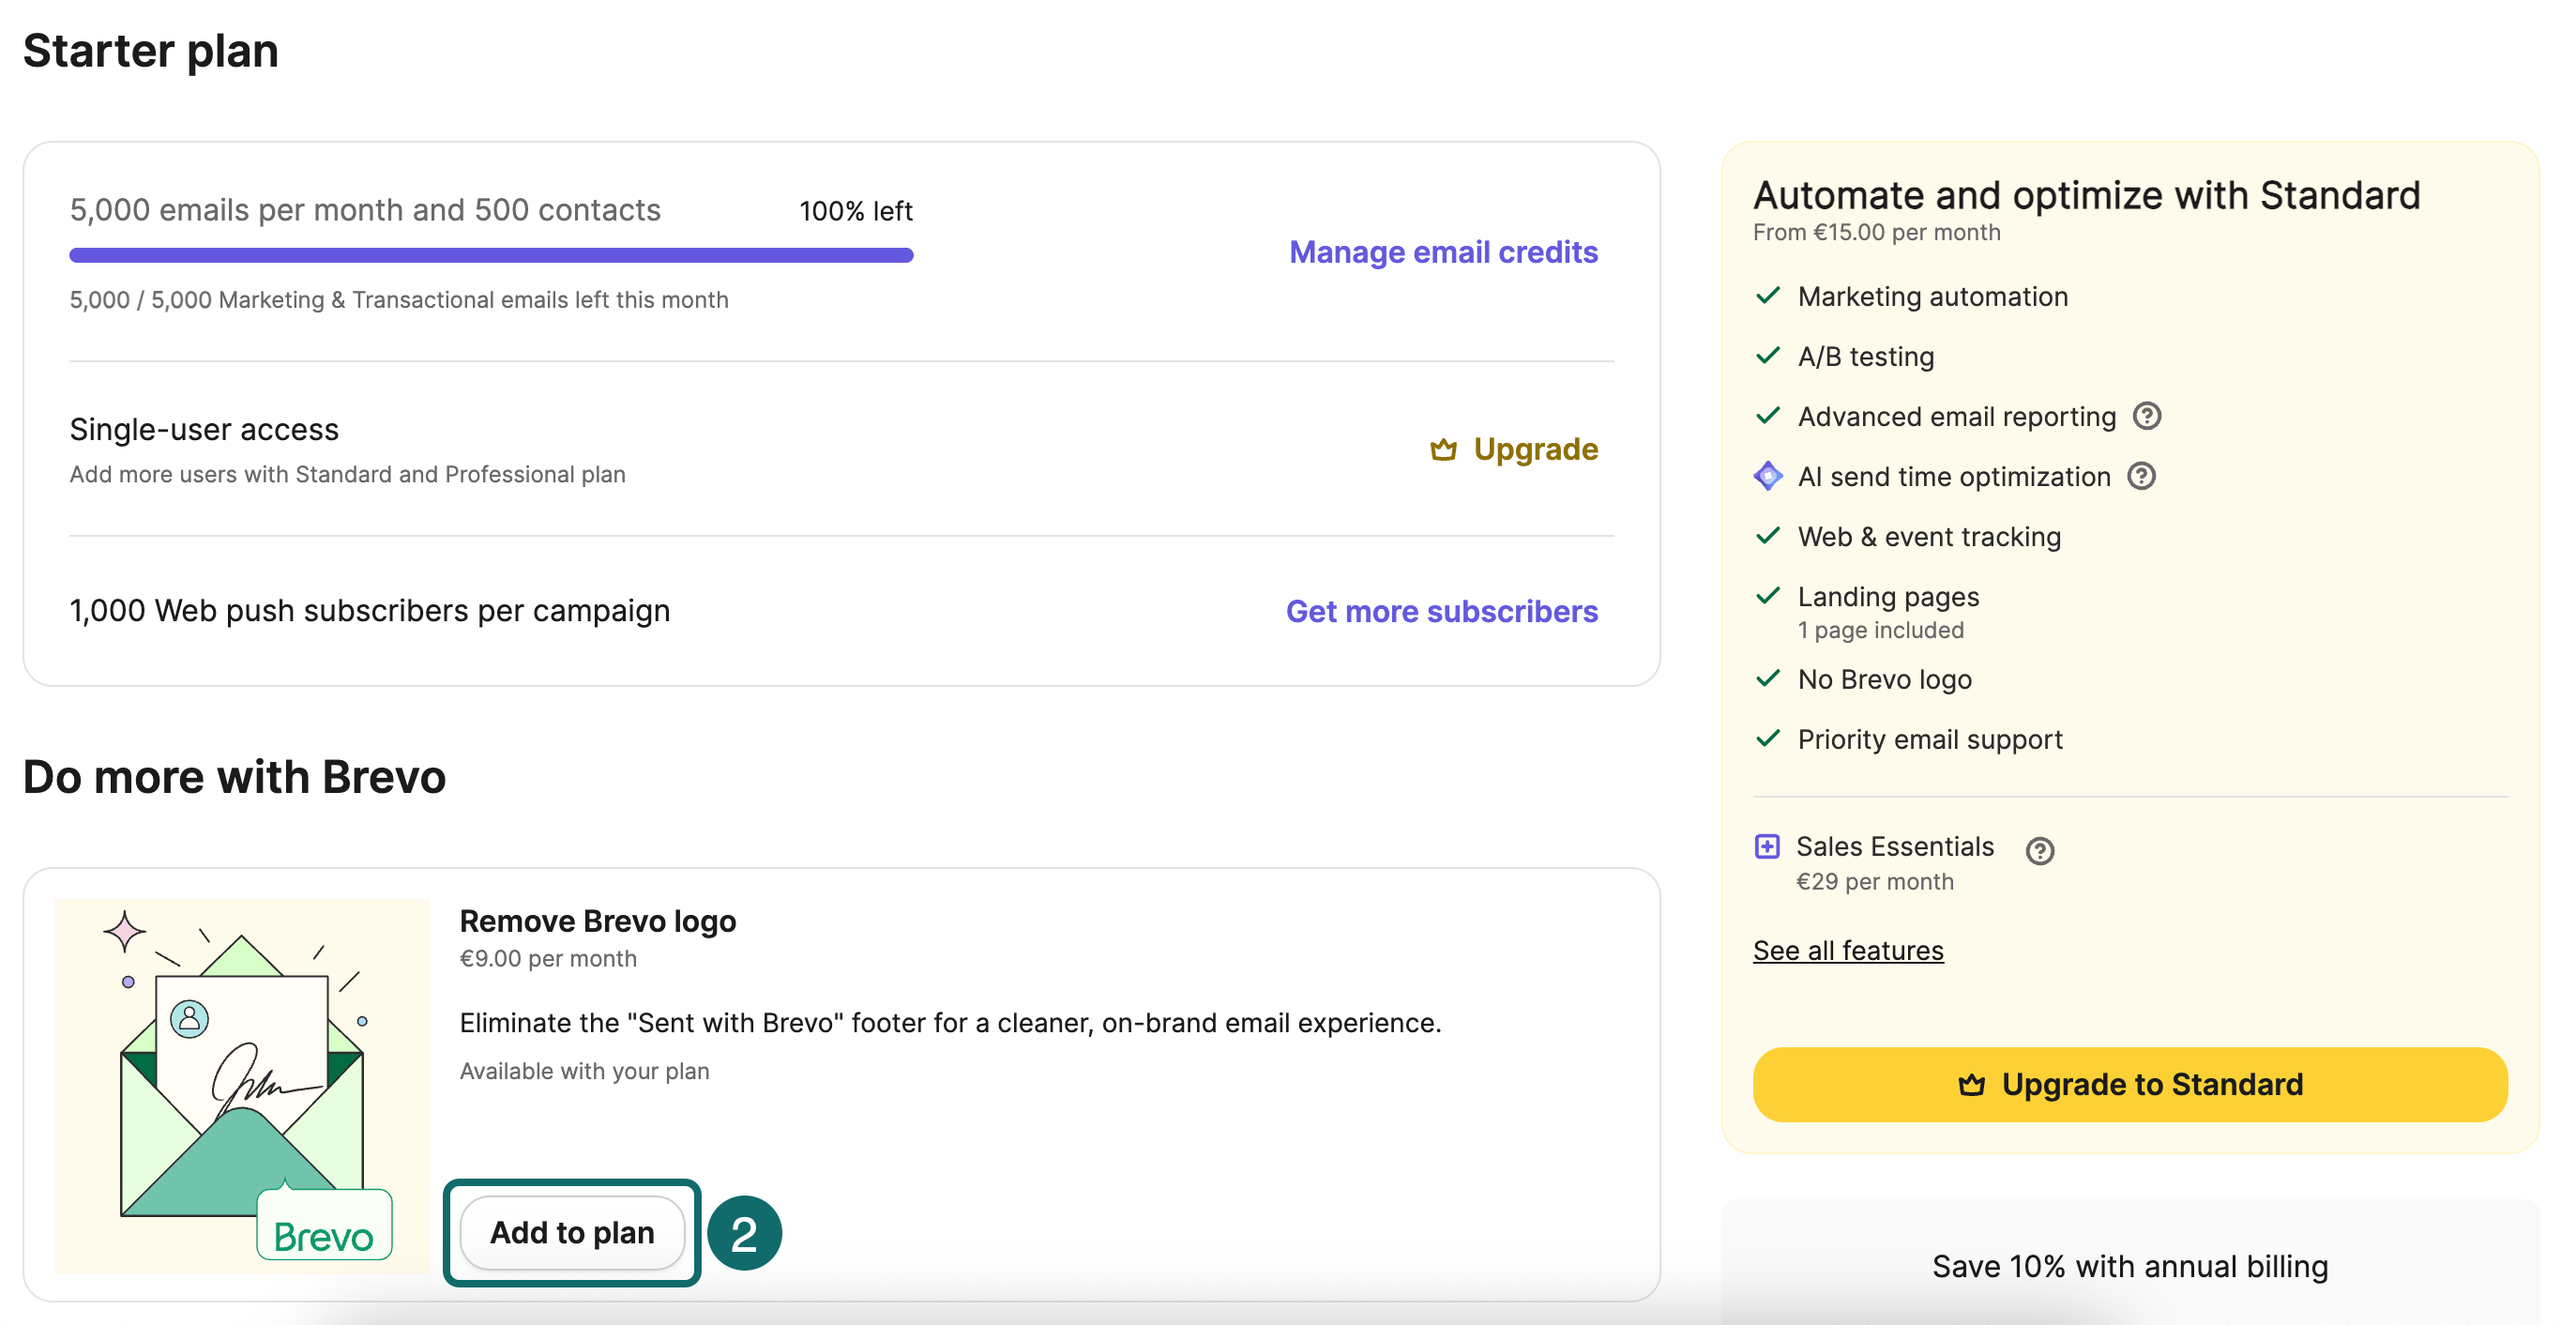
Task: Click crown icon in Upgrade to Standard button
Action: pos(1970,1085)
